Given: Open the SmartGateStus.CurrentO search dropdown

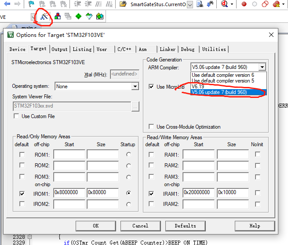Looking at the screenshot, I should (190, 4).
